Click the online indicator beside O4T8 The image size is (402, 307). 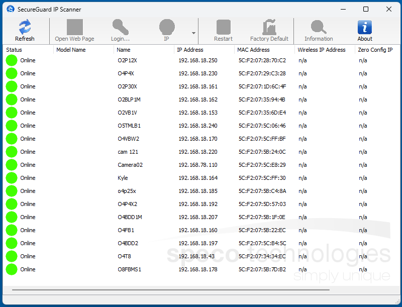11,256
